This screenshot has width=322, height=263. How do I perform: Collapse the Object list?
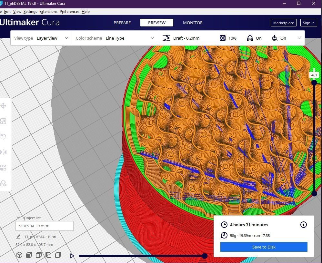(18, 218)
